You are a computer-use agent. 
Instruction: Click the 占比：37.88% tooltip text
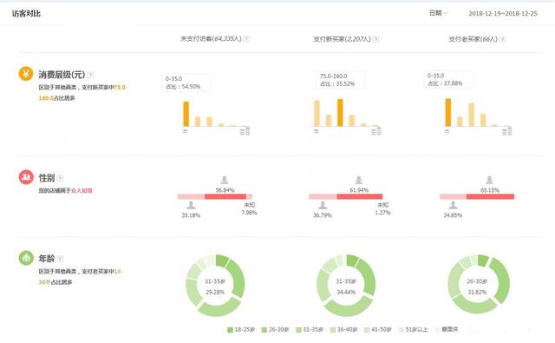pyautogui.click(x=445, y=83)
